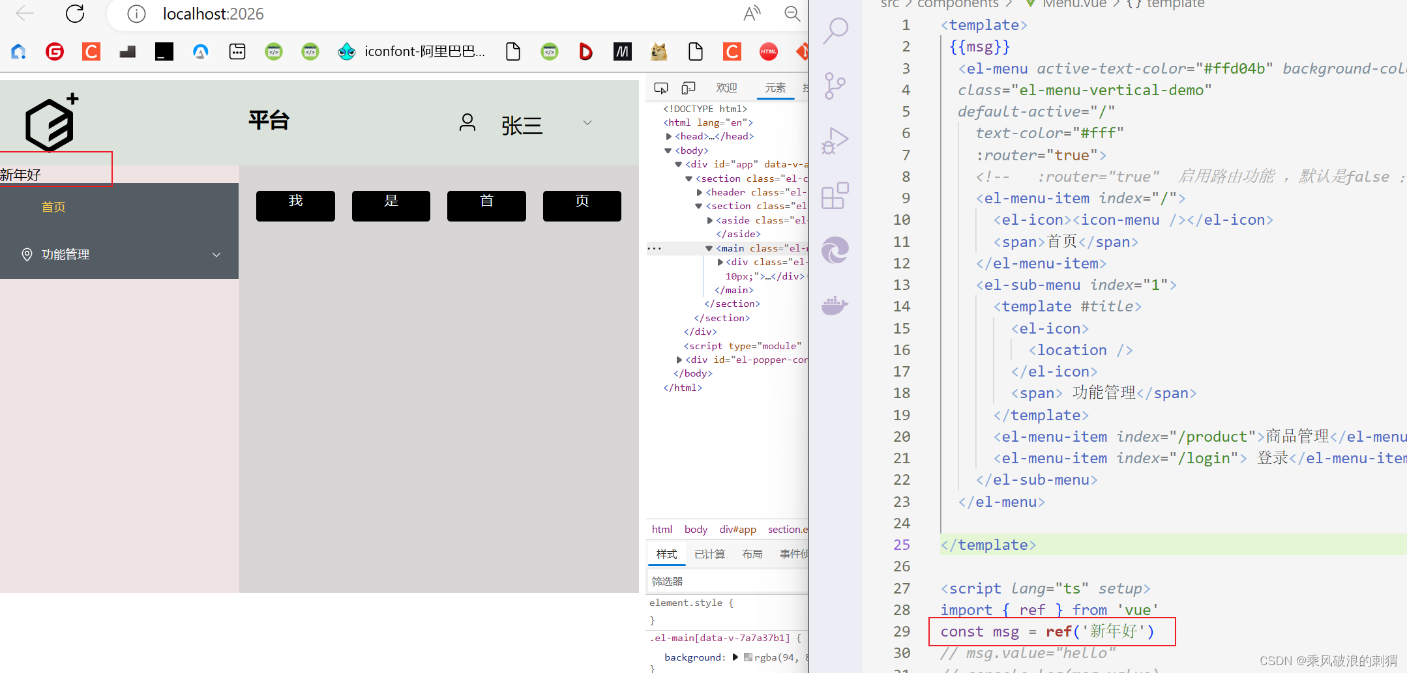Click the script type="module" DOM line
Screen dimensions: 1407x673
742,346
